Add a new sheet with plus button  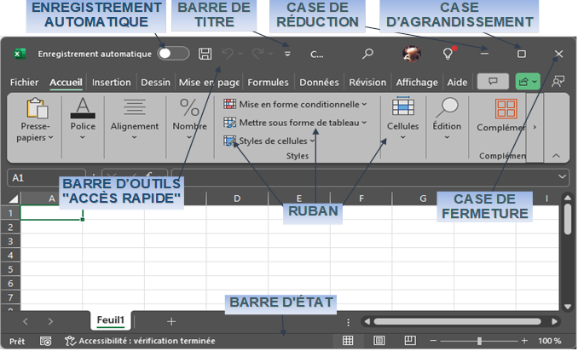pyautogui.click(x=171, y=321)
